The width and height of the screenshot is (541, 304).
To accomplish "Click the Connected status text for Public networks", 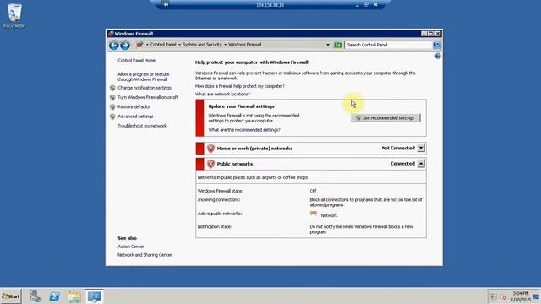I will (402, 163).
